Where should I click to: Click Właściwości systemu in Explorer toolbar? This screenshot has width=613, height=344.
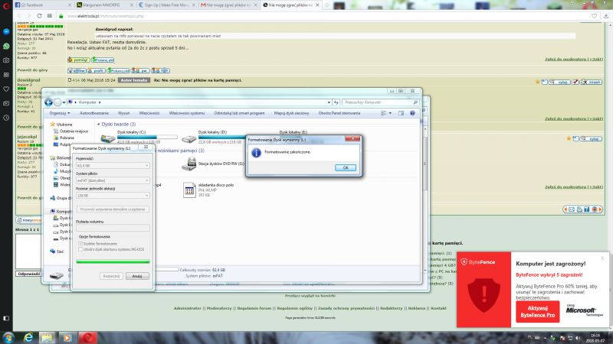point(187,113)
